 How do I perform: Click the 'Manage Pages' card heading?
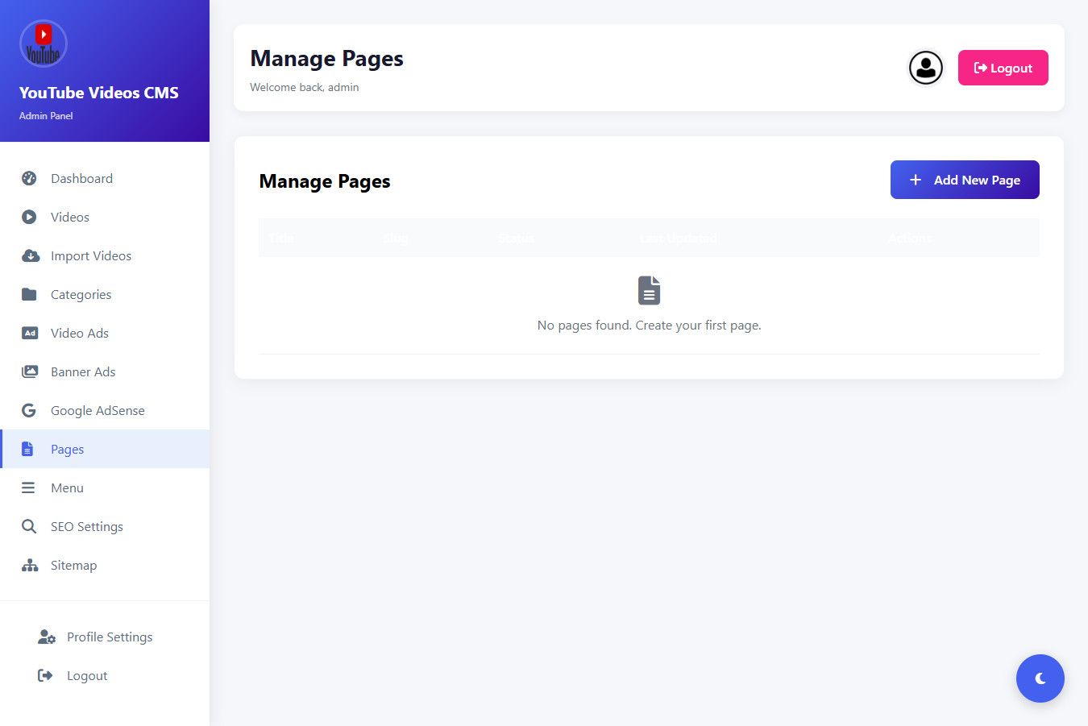pos(325,181)
